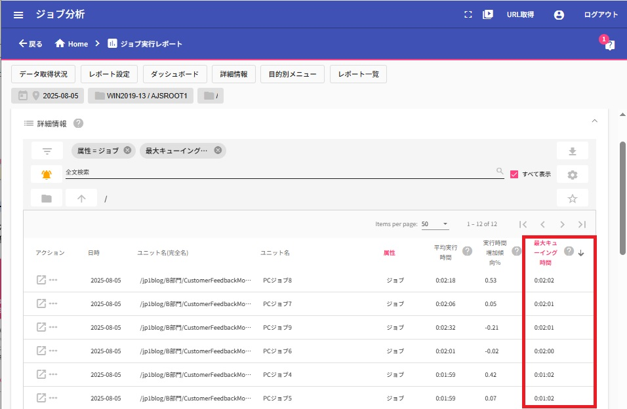Open ジョブ実行レポート breadcrumb link
The height and width of the screenshot is (409, 627).
click(145, 43)
